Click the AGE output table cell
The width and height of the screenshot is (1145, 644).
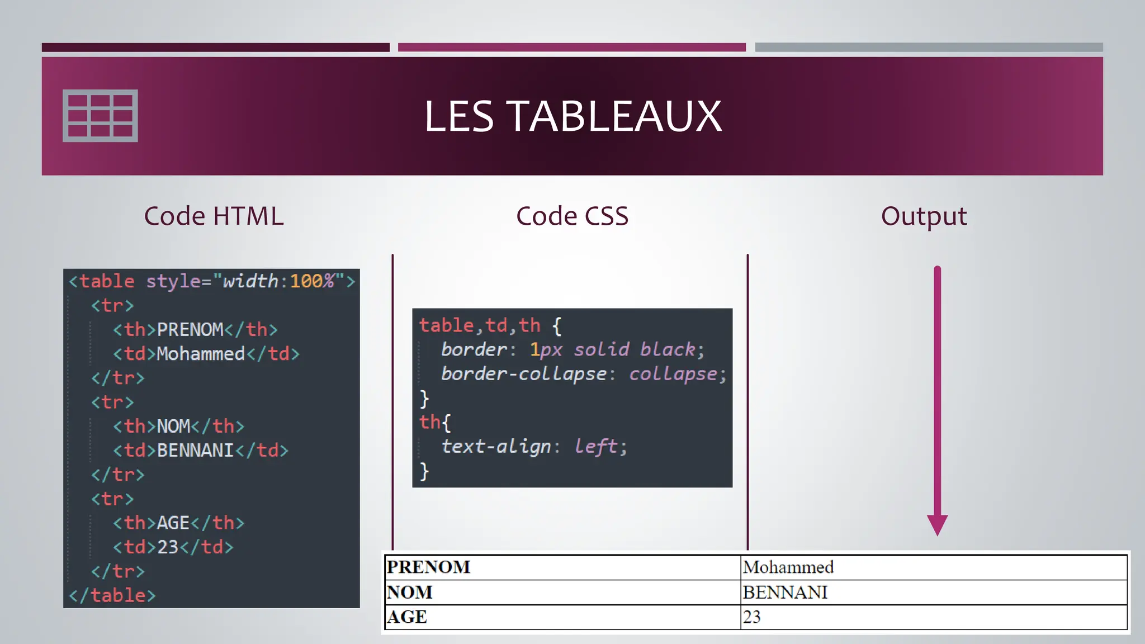(x=562, y=617)
